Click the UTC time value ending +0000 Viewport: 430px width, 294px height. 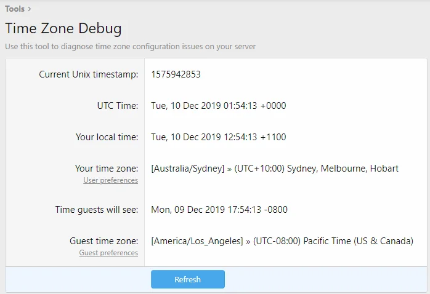pyautogui.click(x=218, y=106)
